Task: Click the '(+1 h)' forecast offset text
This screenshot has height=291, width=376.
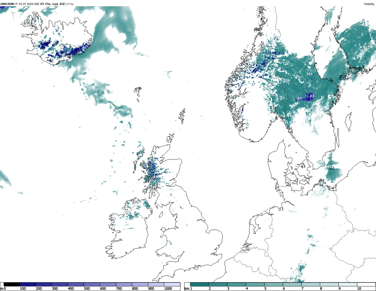Action: 69,4
